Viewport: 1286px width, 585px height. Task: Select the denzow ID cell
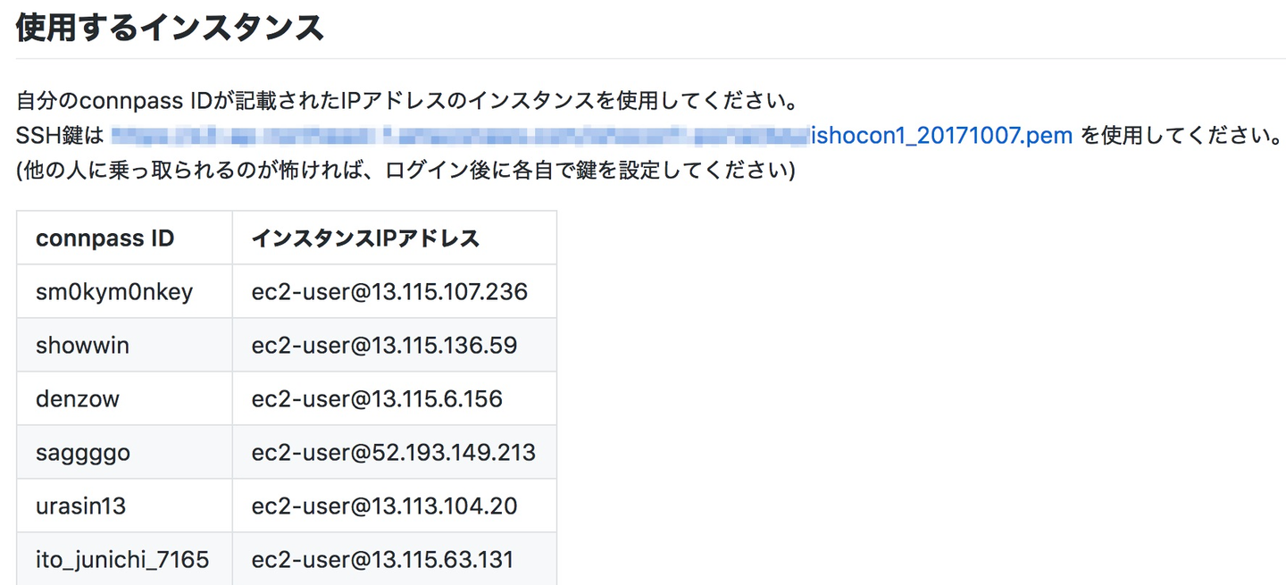[125, 398]
